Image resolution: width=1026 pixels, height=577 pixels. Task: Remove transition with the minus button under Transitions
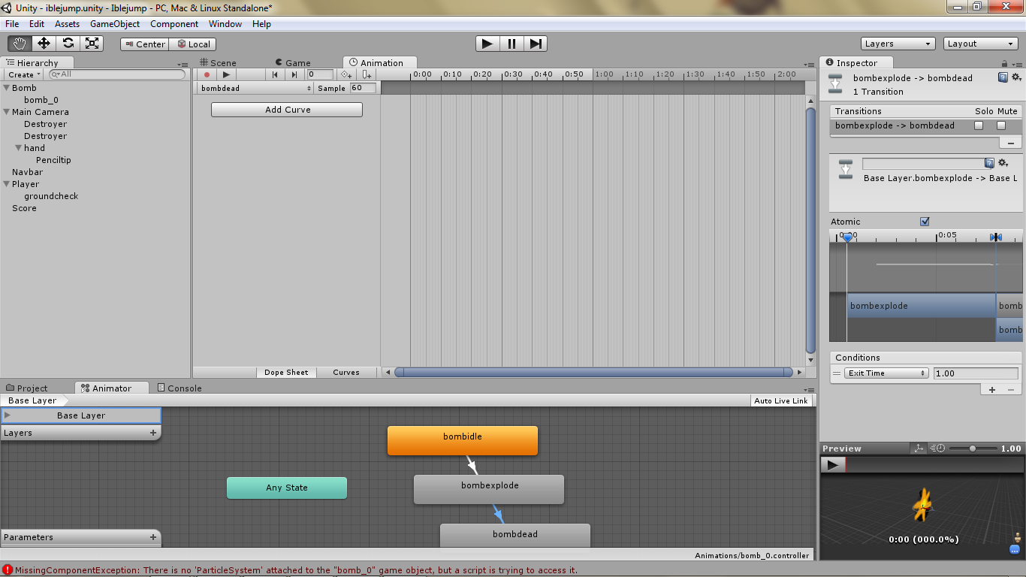click(x=1011, y=143)
